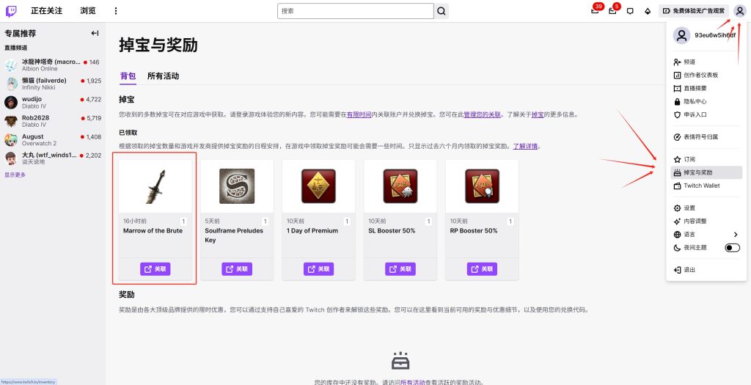Click the 关联 button for SL Booster 50%
This screenshot has height=385, width=751.
click(x=400, y=269)
